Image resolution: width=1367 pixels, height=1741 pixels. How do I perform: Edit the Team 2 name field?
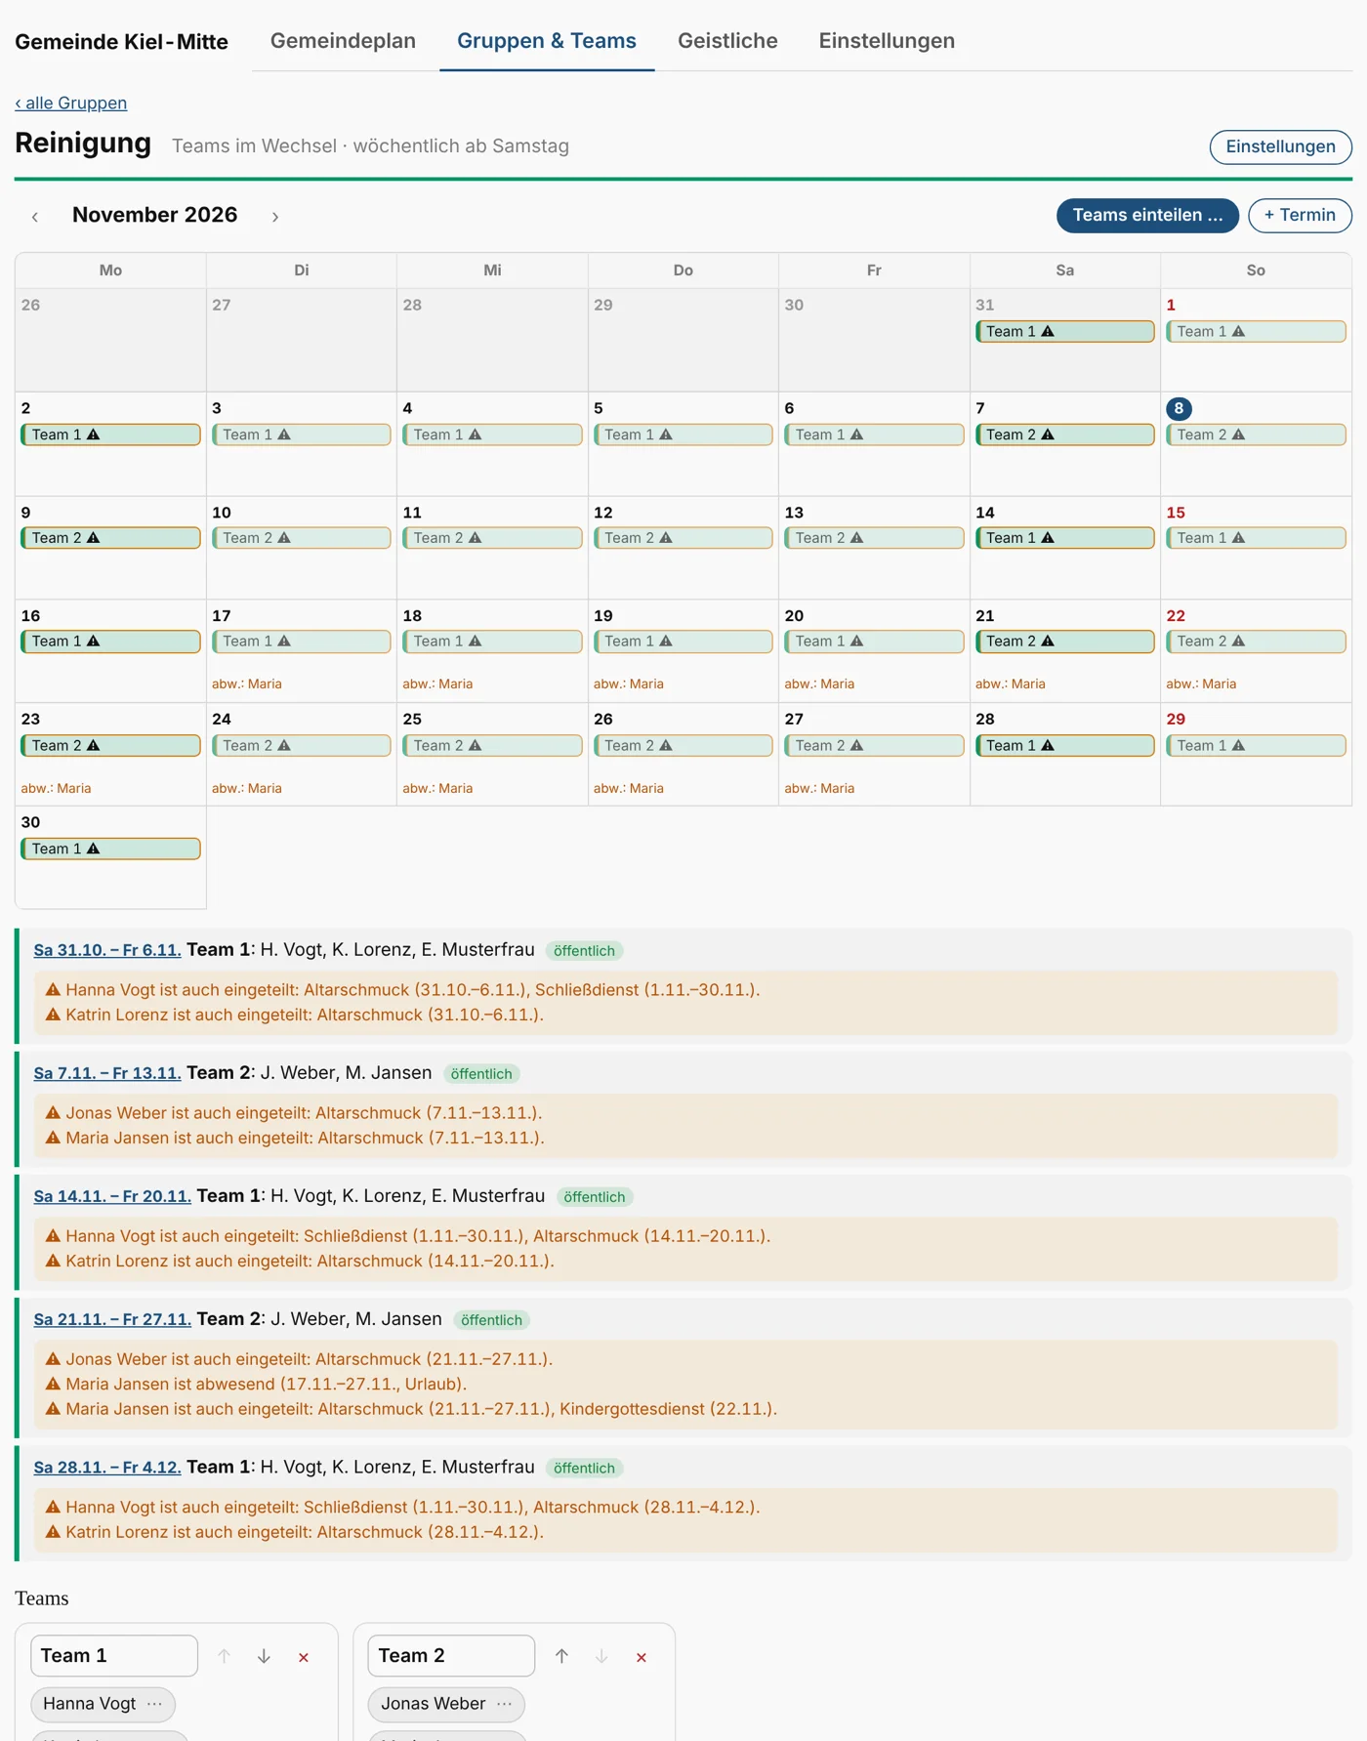point(451,1656)
